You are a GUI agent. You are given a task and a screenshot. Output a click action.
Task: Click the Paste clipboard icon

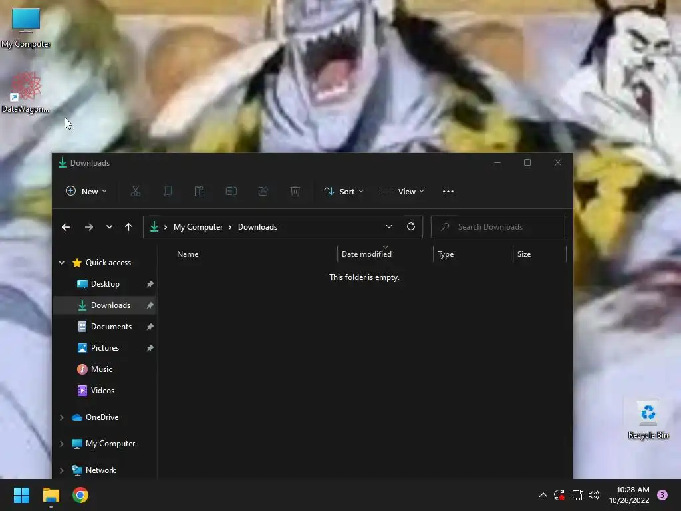[x=200, y=191]
